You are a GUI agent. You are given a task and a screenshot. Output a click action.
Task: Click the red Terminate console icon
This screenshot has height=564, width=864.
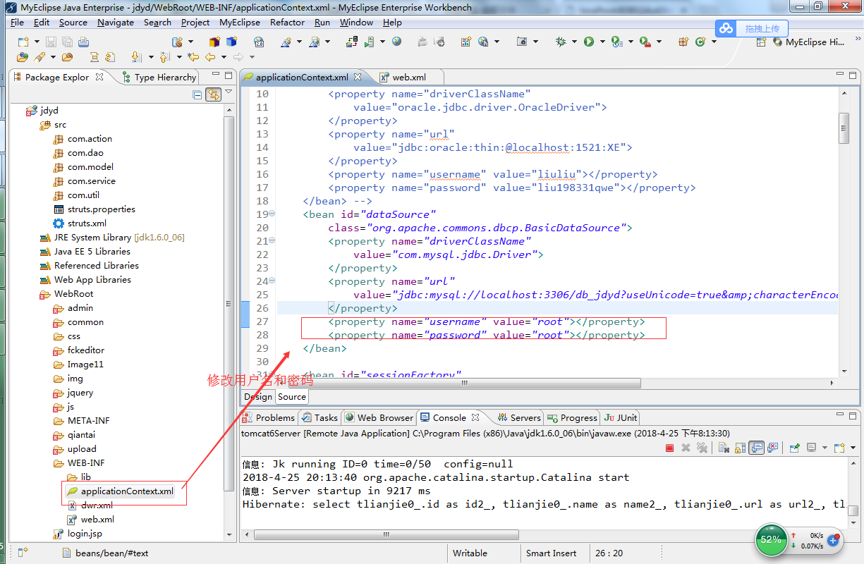click(669, 448)
